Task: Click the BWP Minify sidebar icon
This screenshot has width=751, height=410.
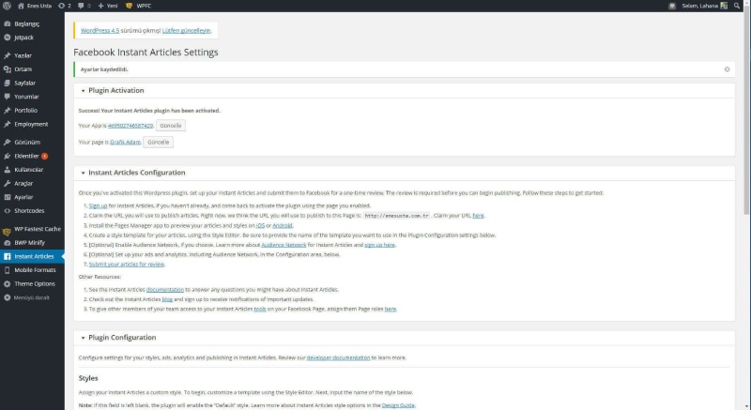Action: [8, 243]
